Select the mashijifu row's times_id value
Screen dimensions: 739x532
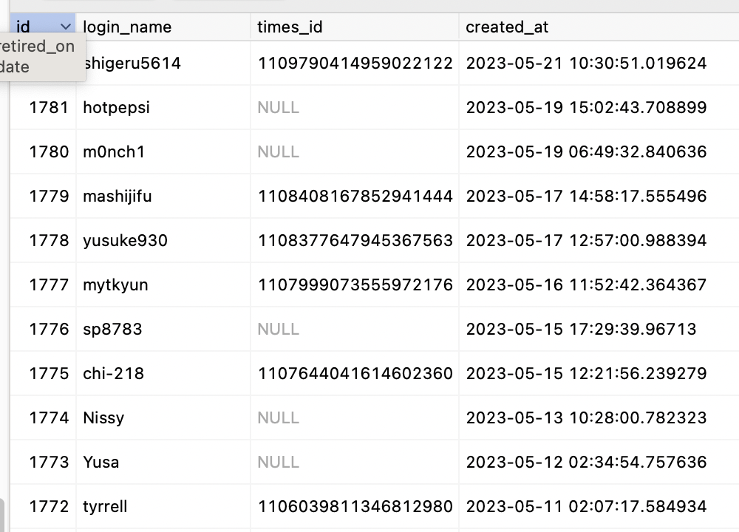355,196
